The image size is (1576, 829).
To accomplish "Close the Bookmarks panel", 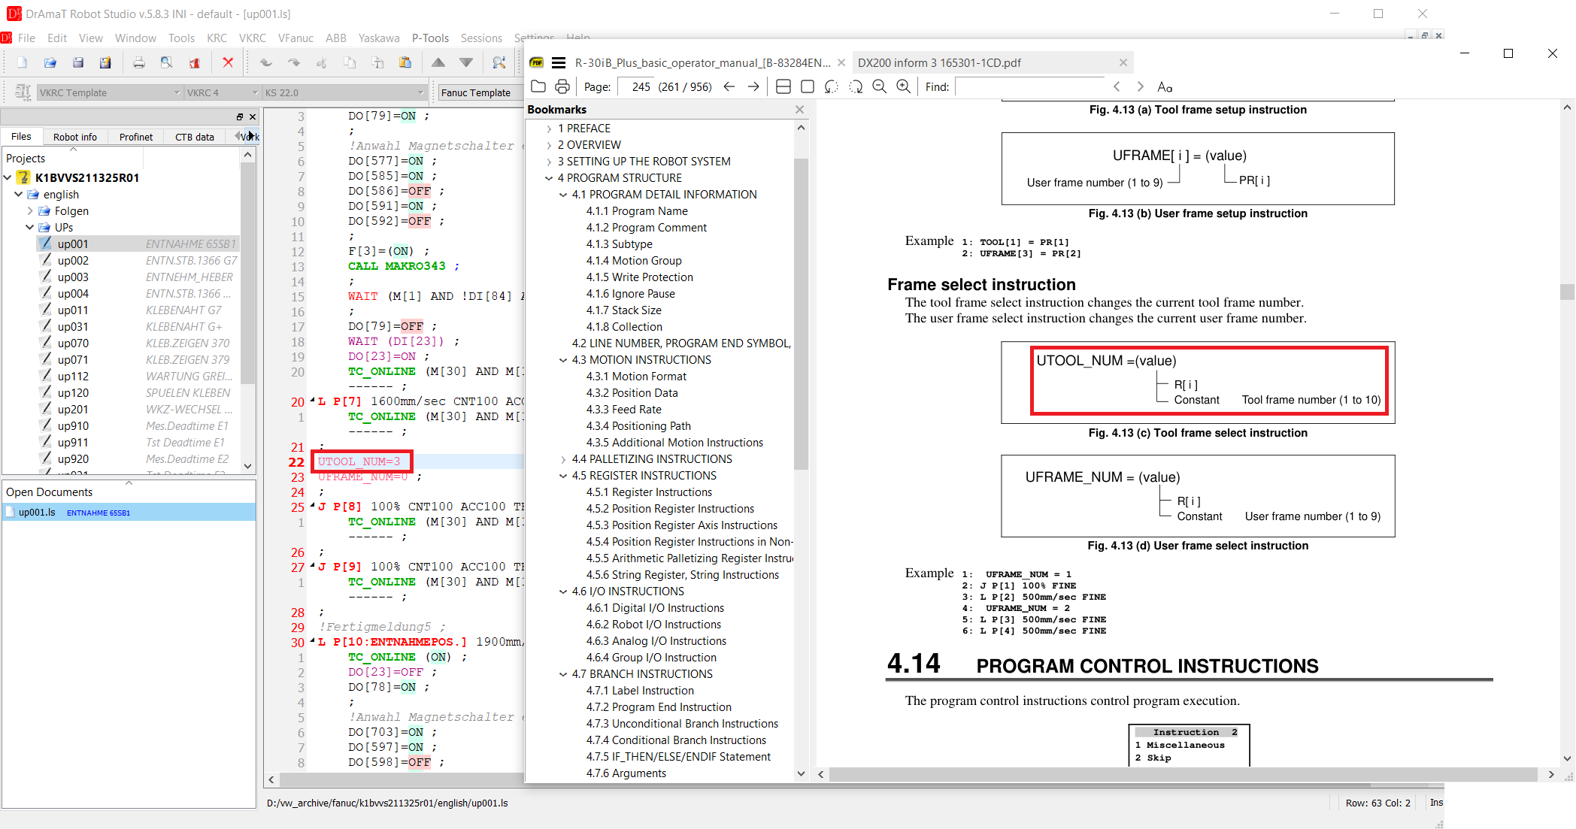I will tap(799, 109).
